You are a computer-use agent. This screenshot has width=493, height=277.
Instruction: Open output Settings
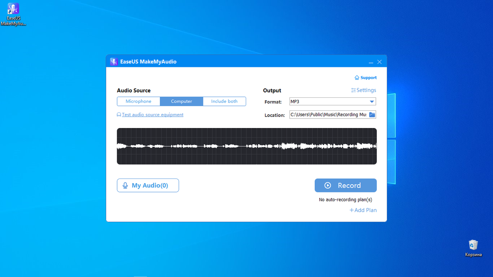[x=364, y=90]
